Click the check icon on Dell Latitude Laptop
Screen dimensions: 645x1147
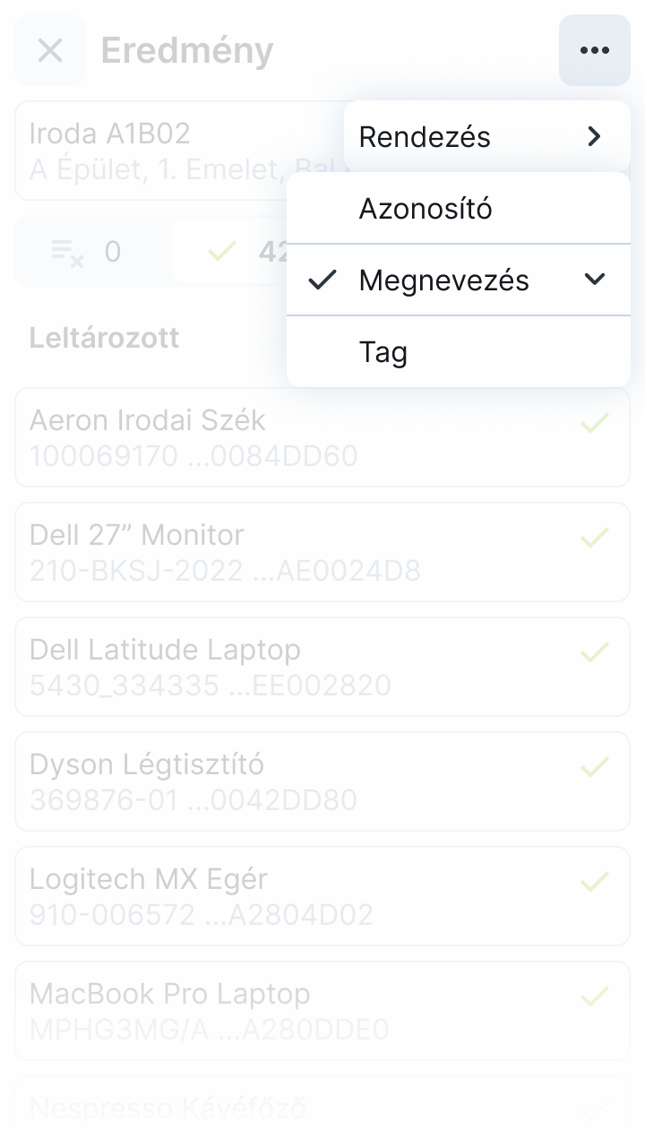tap(595, 652)
